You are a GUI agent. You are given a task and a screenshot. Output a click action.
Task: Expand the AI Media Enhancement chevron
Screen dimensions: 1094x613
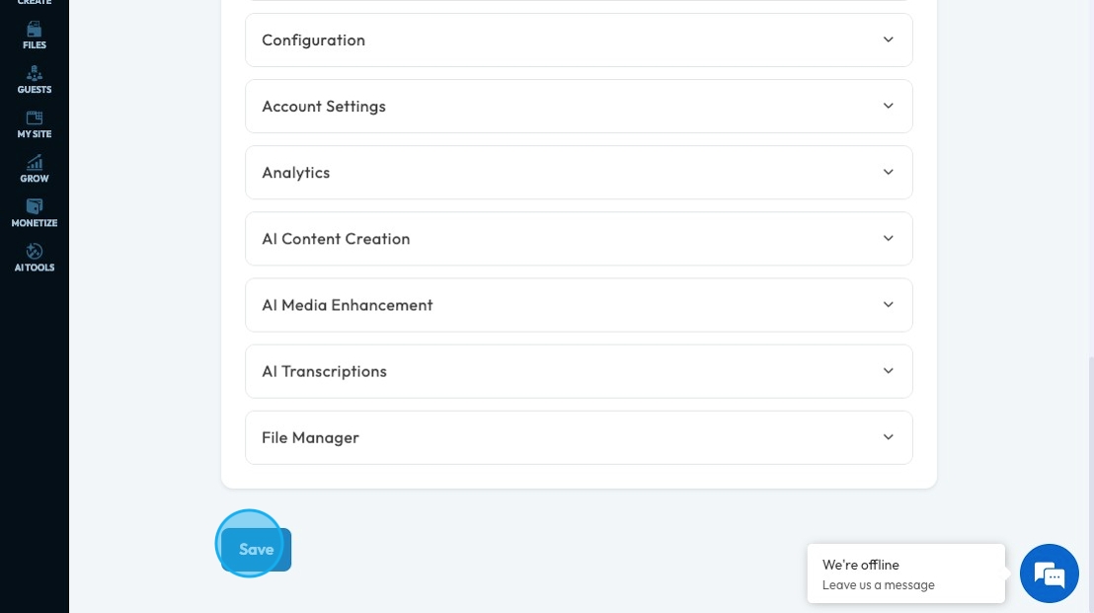(888, 304)
